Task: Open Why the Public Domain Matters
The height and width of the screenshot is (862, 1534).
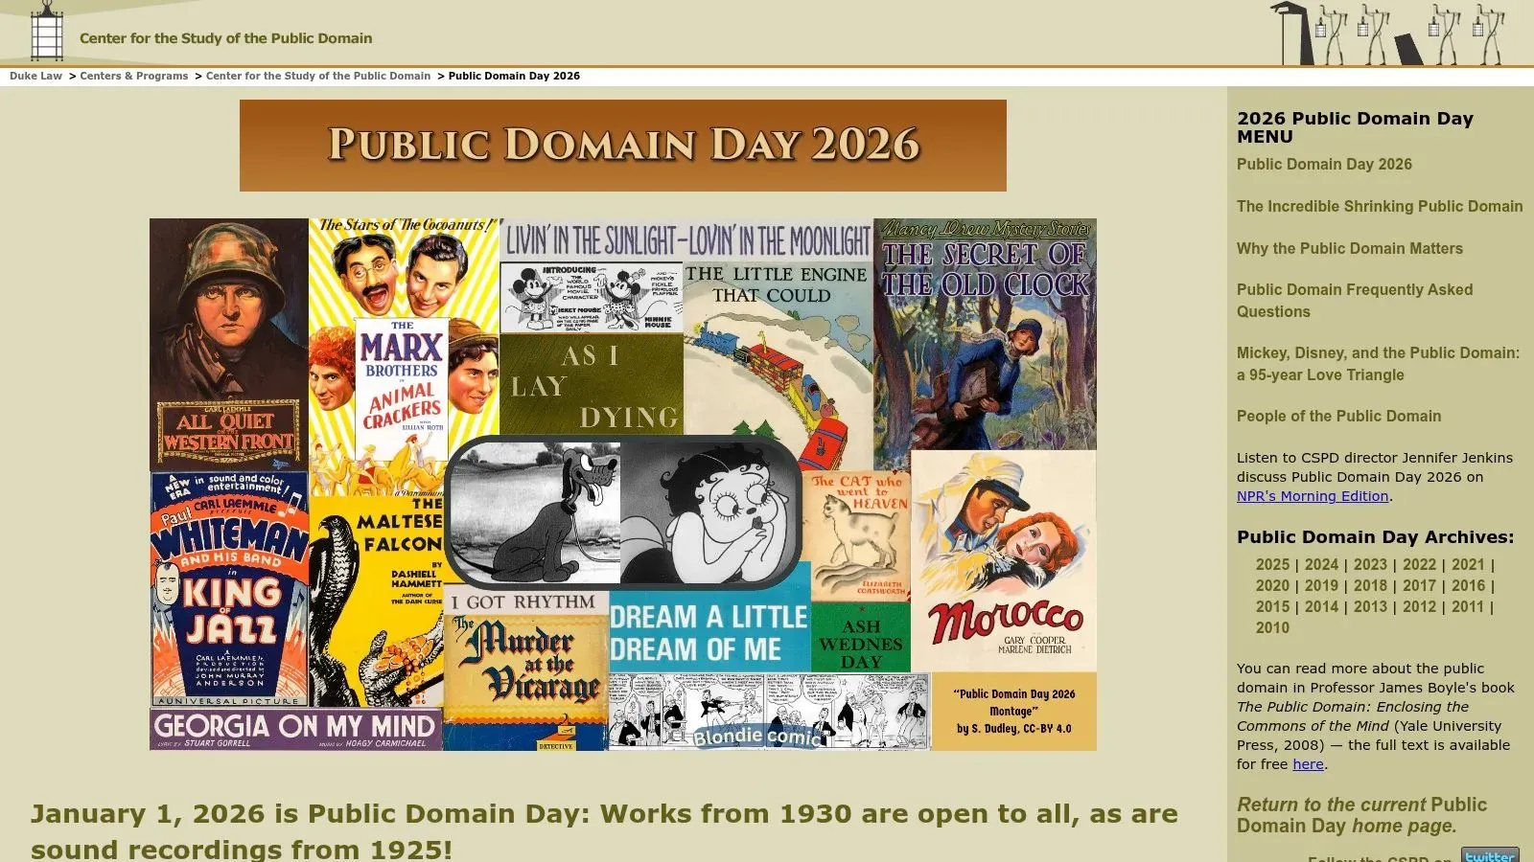Action: pyautogui.click(x=1350, y=248)
